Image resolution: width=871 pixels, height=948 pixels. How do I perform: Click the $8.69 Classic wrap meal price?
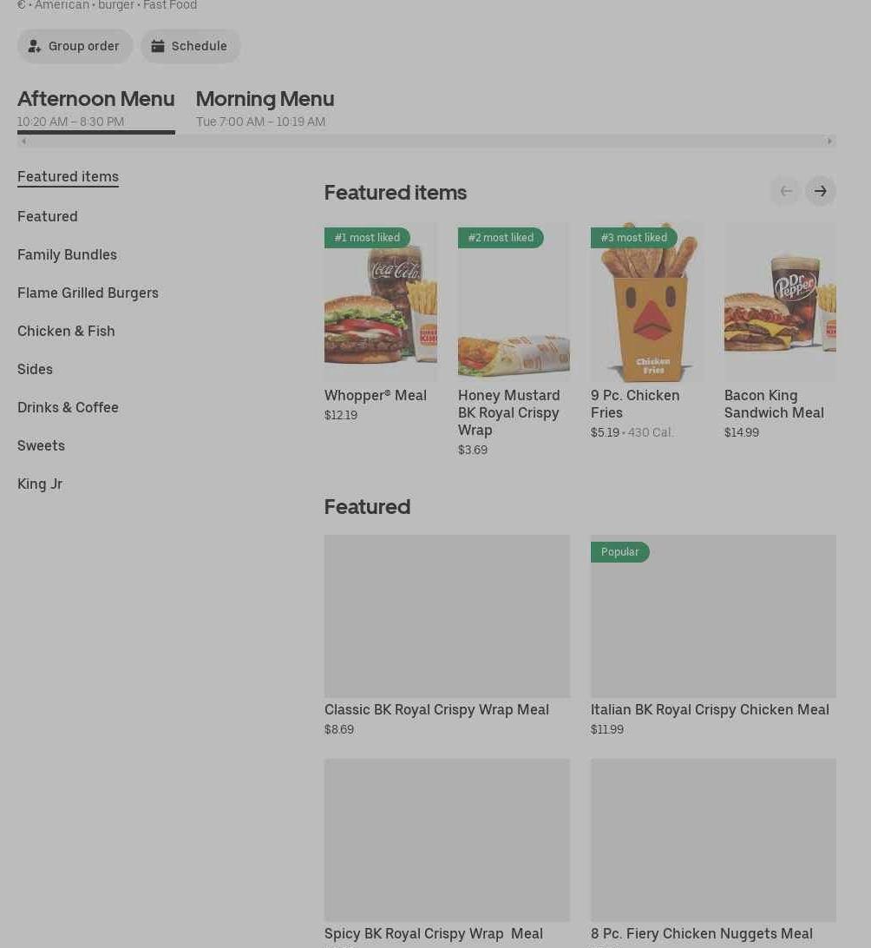tap(339, 729)
